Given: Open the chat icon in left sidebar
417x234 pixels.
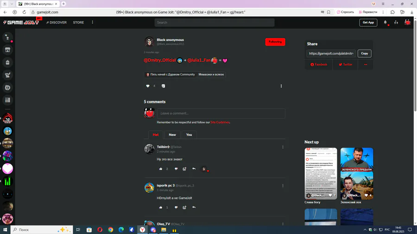Looking at the screenshot, I should (x=7, y=37).
